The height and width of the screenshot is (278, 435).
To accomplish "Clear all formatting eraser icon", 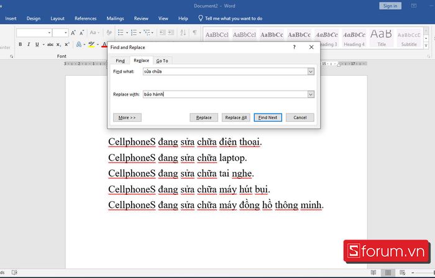I will (109, 33).
